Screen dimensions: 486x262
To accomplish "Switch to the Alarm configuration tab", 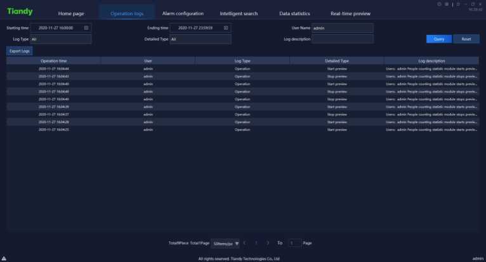I will [x=183, y=13].
